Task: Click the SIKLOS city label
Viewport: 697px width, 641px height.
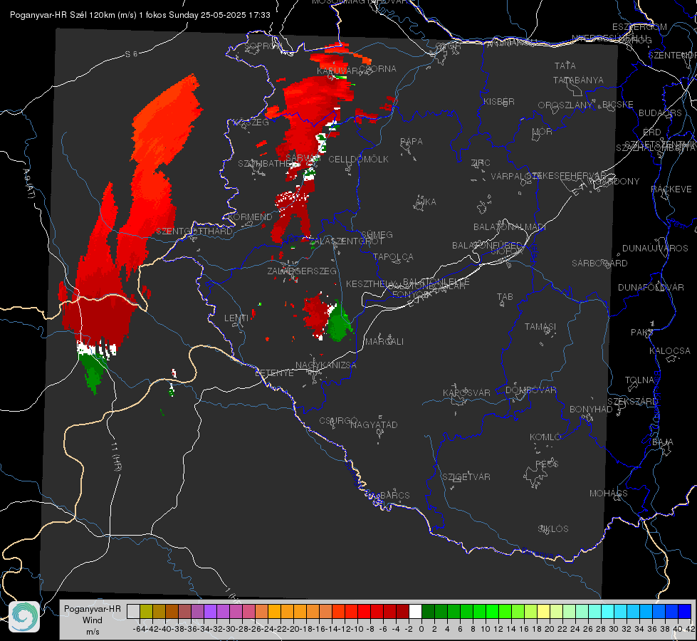Action: [553, 528]
